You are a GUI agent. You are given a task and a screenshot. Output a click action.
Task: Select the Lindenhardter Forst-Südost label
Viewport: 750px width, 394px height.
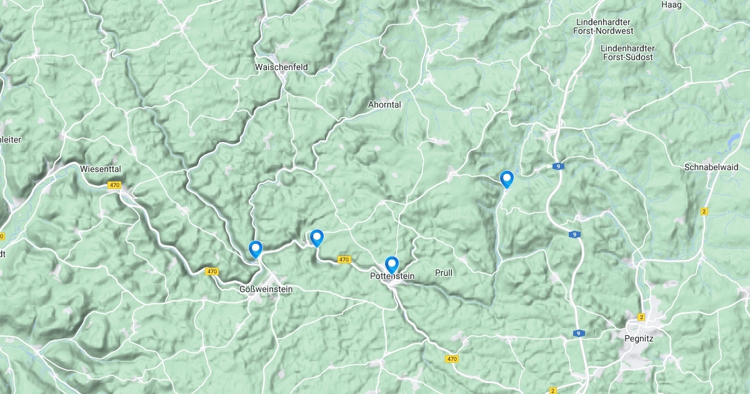click(627, 53)
